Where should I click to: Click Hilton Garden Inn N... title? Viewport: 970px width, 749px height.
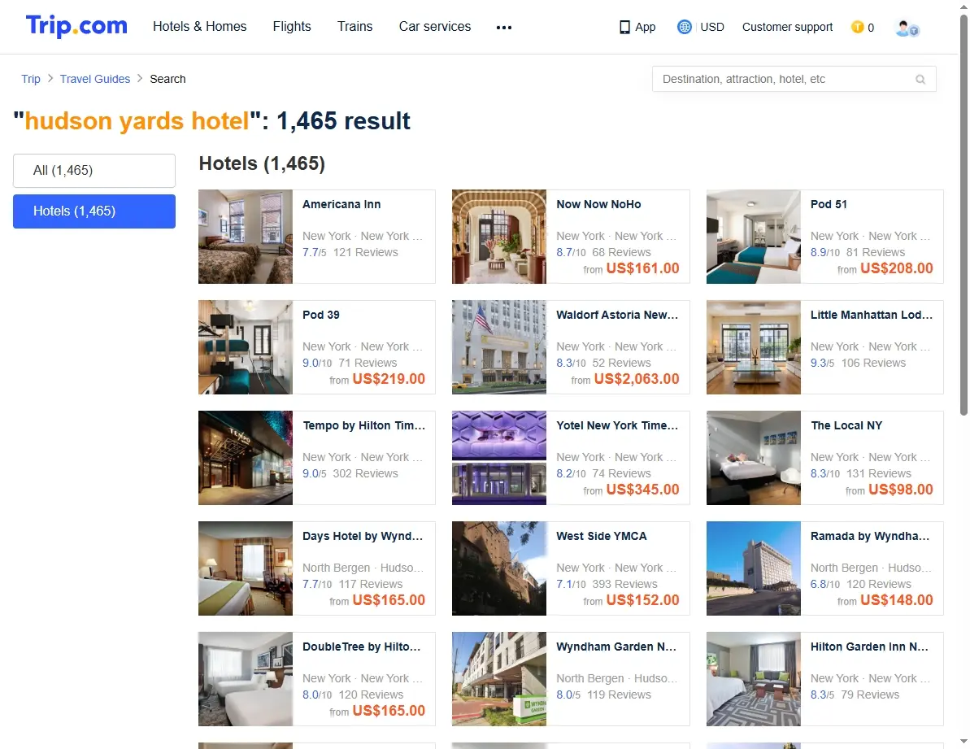tap(869, 647)
